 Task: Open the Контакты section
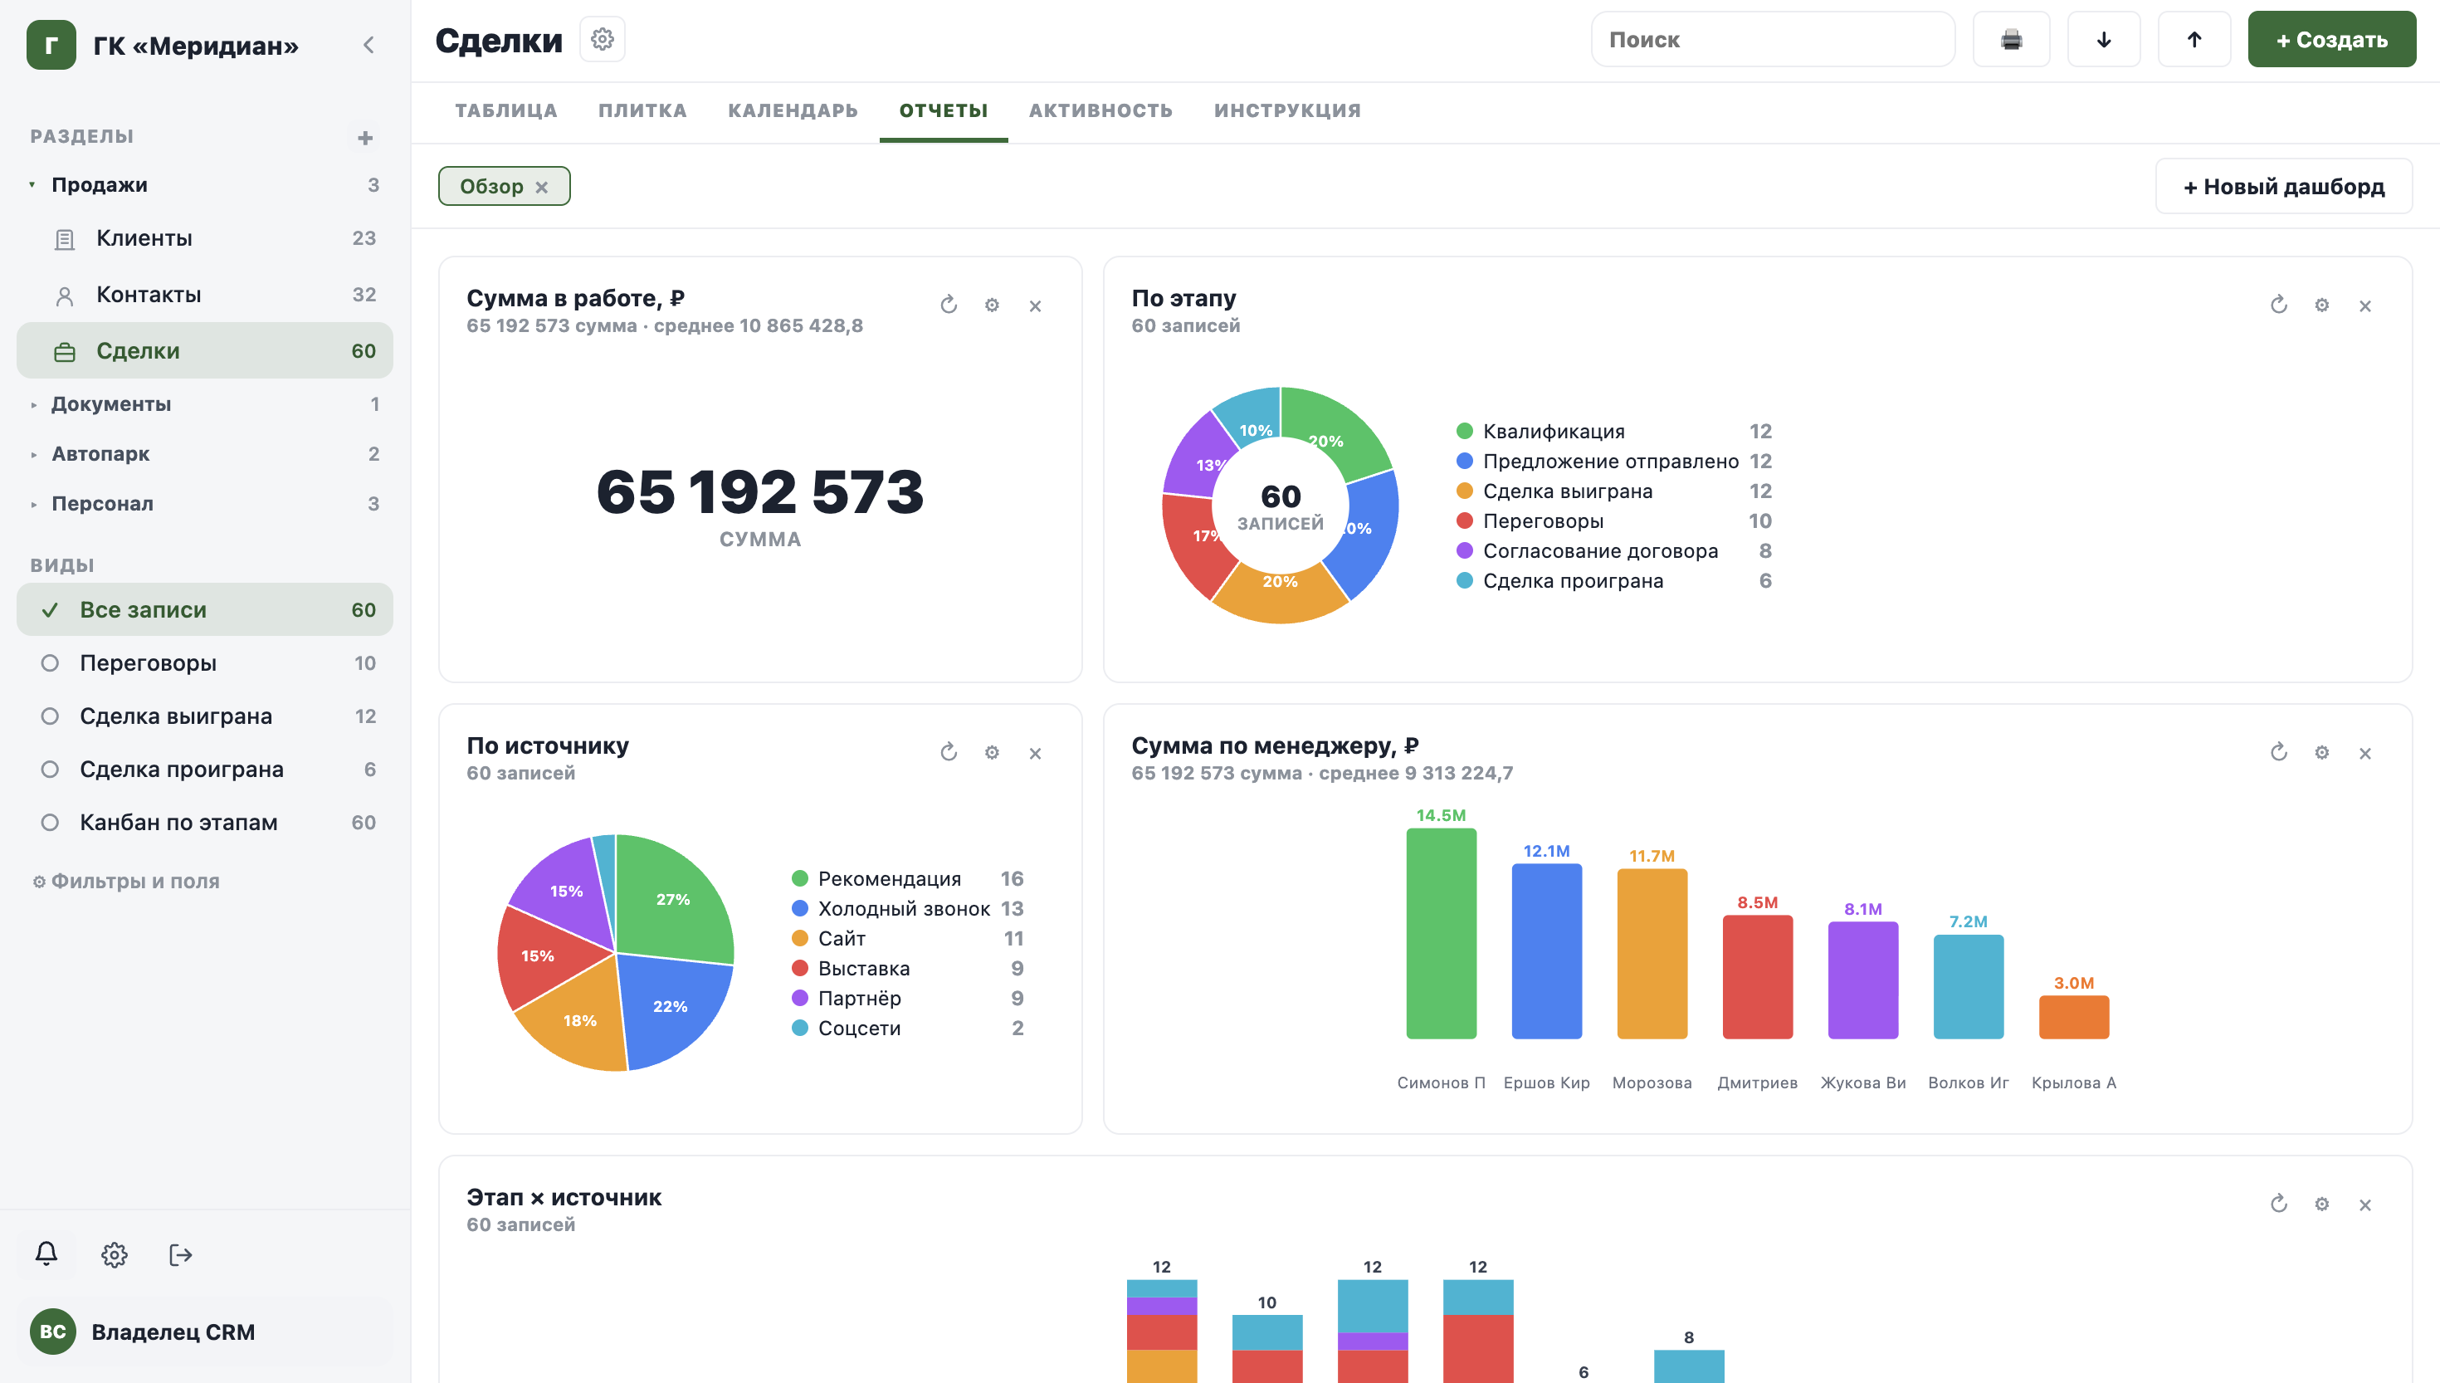click(205, 295)
